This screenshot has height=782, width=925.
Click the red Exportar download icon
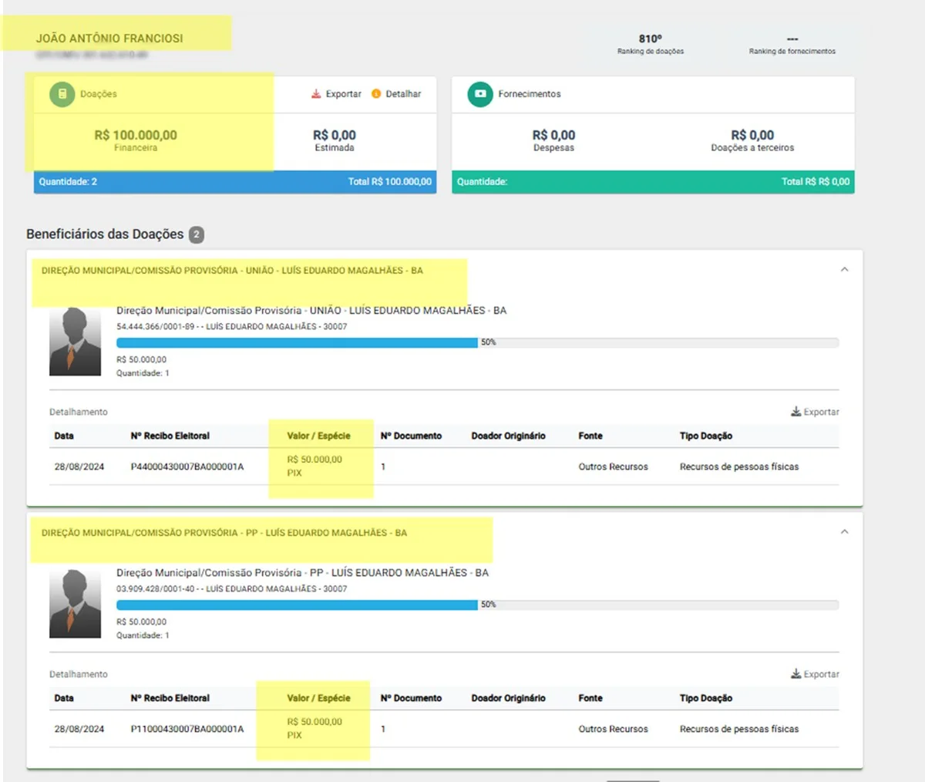[316, 94]
